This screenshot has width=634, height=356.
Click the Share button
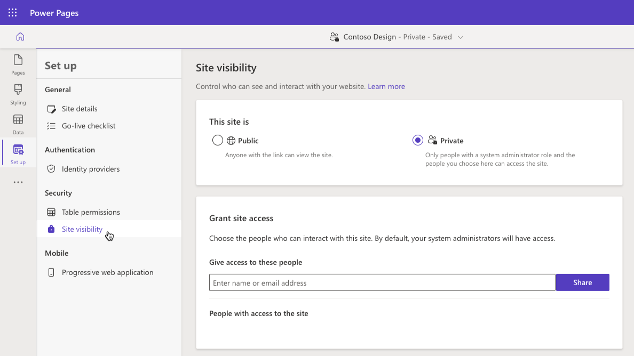click(x=582, y=282)
